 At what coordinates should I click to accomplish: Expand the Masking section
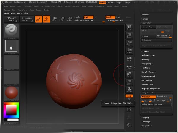(x=145, y=59)
